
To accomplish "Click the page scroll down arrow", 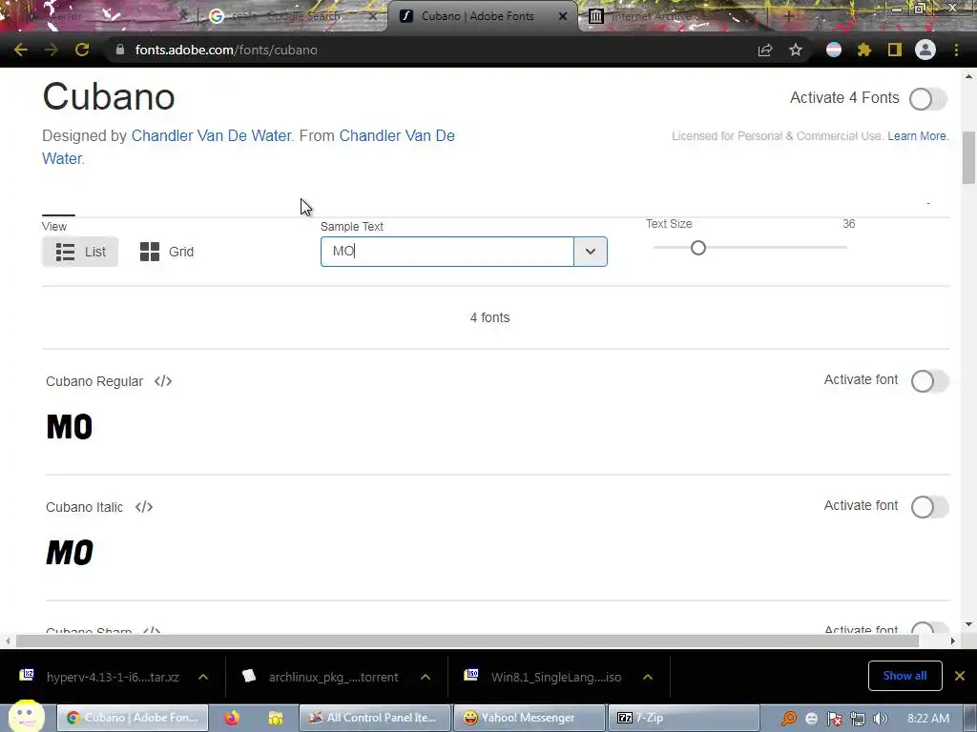I will click(x=968, y=624).
